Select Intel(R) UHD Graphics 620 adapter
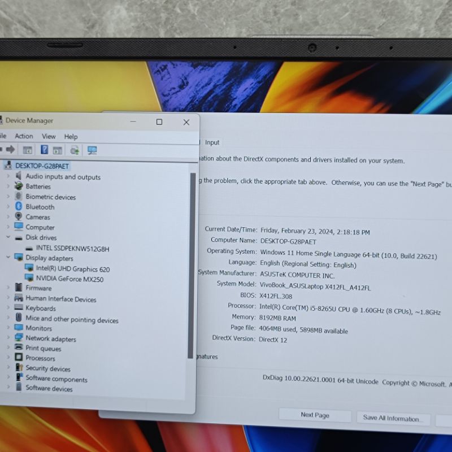452x452 pixels. [x=73, y=269]
